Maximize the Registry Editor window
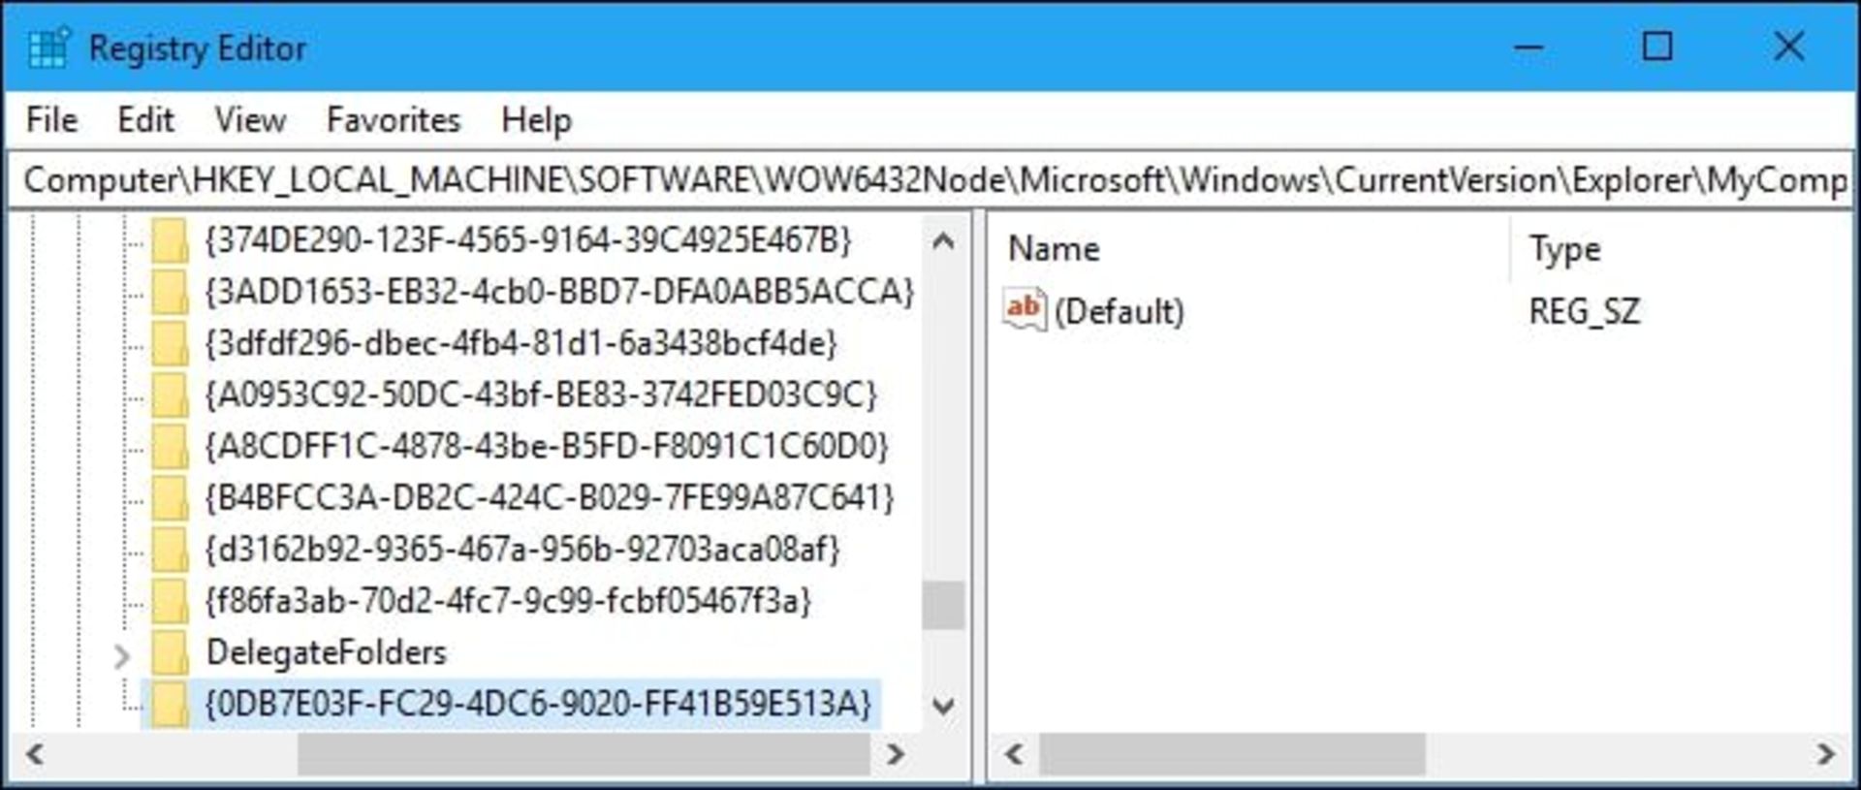The height and width of the screenshot is (790, 1861). click(x=1657, y=47)
